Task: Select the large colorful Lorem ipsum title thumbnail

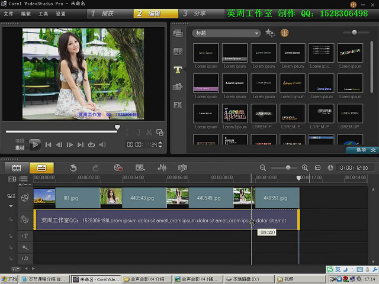Action: tap(235, 114)
